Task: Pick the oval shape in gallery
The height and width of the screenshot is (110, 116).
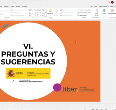Action: 40,10
